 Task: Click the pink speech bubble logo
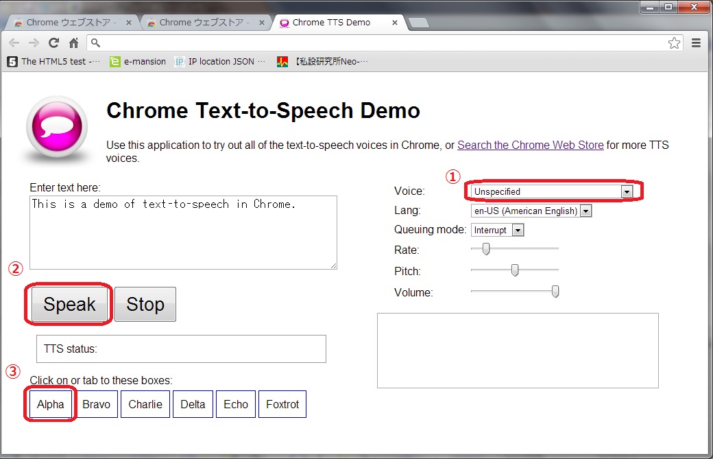57,127
